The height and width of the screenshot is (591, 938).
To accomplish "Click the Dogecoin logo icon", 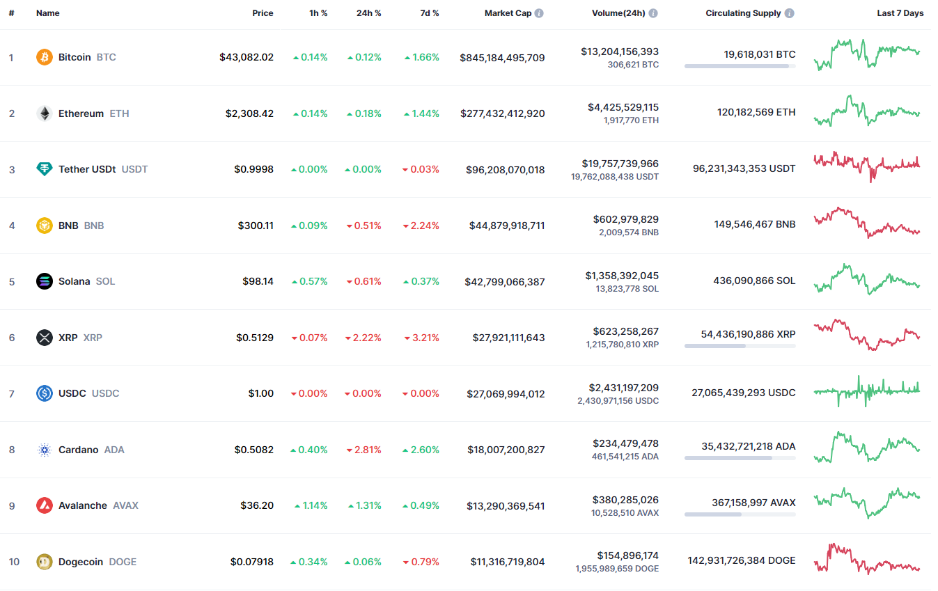I will click(x=45, y=562).
